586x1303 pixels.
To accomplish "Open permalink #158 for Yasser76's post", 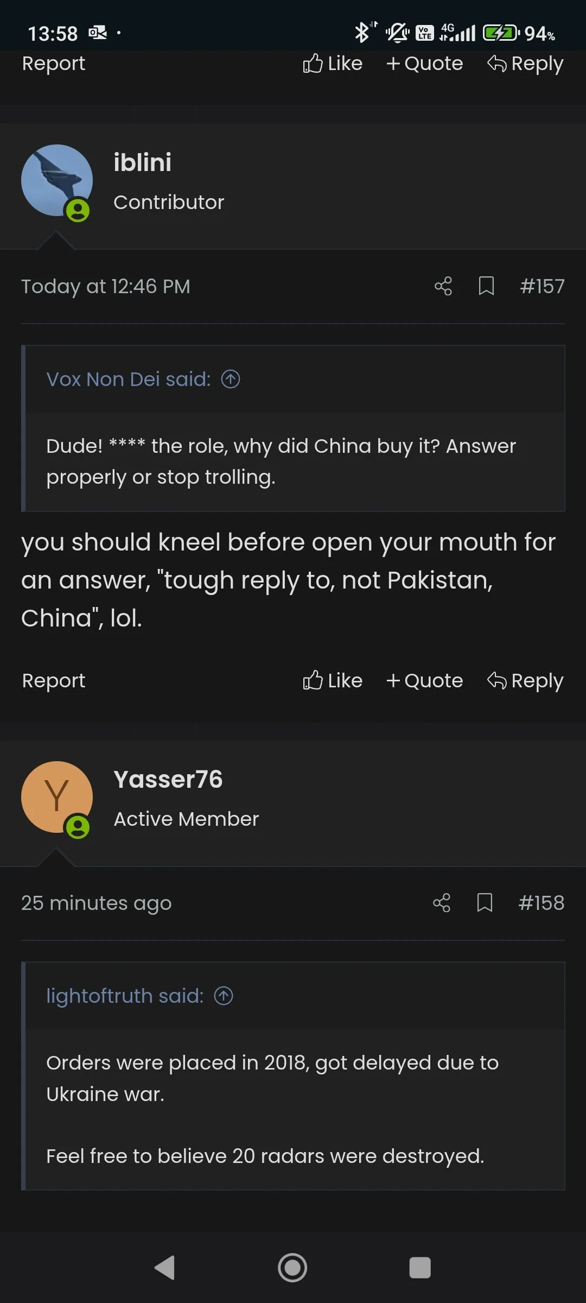I will point(542,903).
